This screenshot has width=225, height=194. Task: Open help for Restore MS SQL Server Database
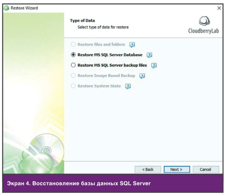click(x=149, y=55)
